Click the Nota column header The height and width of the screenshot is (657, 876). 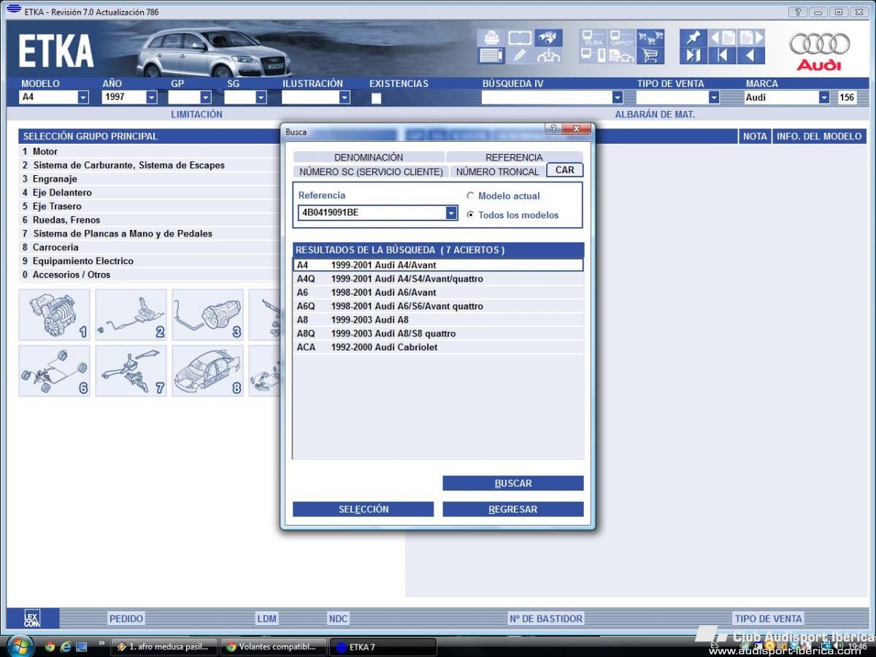tap(755, 136)
